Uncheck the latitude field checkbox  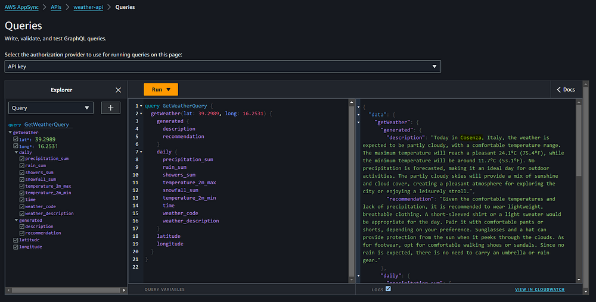coord(15,240)
